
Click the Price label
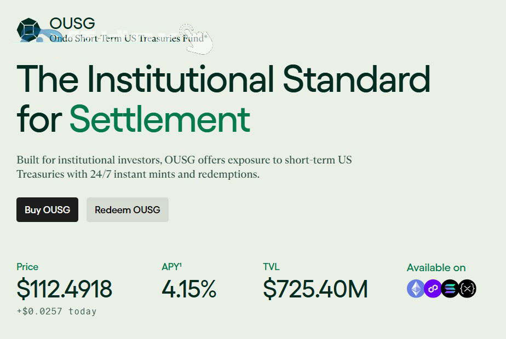[27, 267]
